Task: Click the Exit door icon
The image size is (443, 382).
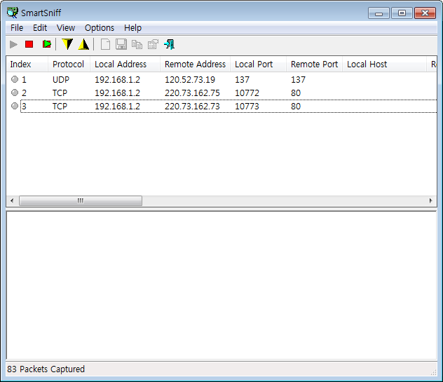Action: pyautogui.click(x=169, y=44)
